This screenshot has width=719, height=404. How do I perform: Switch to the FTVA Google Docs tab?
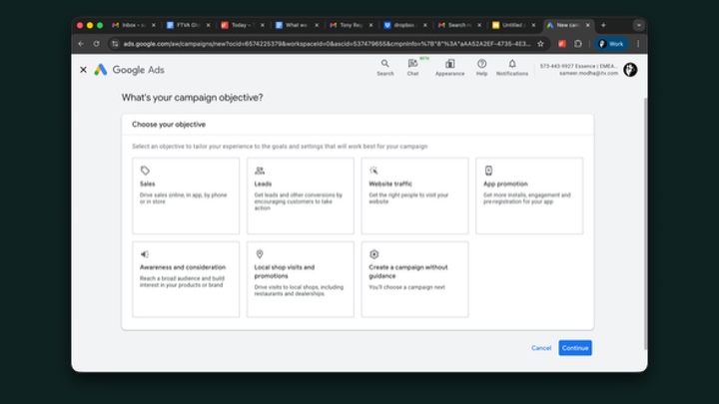click(x=188, y=25)
